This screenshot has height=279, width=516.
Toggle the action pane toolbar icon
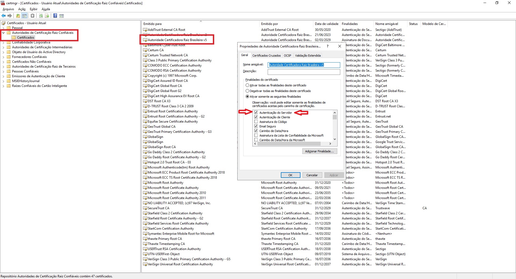coord(62,16)
